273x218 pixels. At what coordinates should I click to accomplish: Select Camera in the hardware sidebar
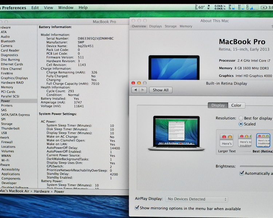point(7,46)
